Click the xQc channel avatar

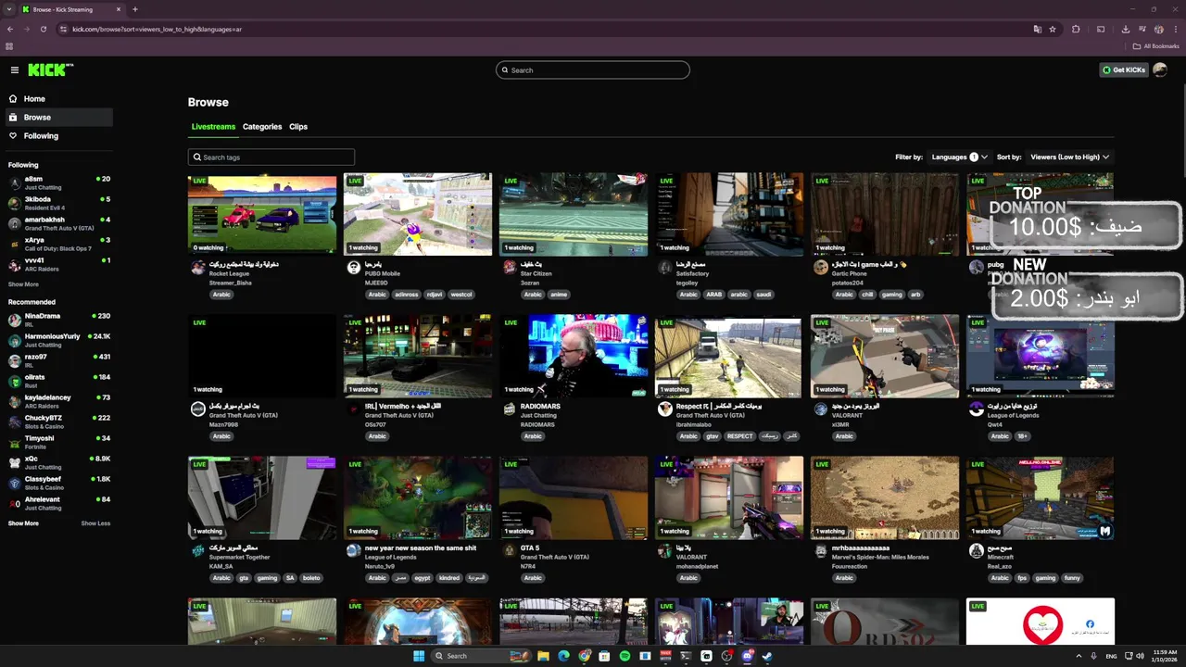click(15, 462)
